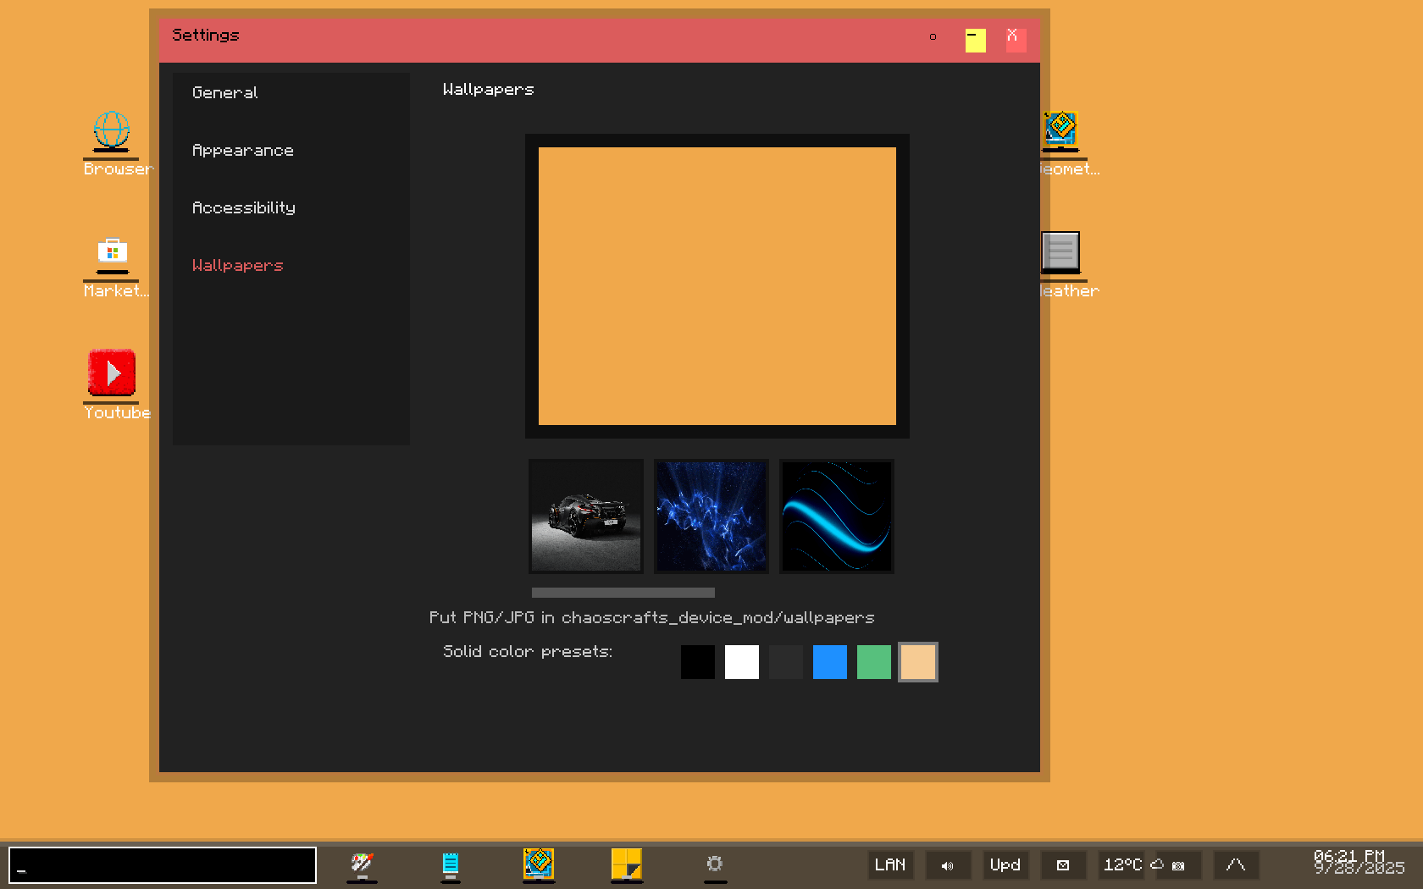Image resolution: width=1423 pixels, height=889 pixels.
Task: Click the Upd update button
Action: 1005,865
